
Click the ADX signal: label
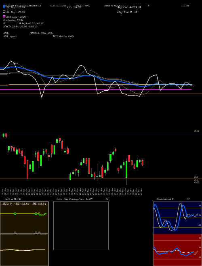10,36
